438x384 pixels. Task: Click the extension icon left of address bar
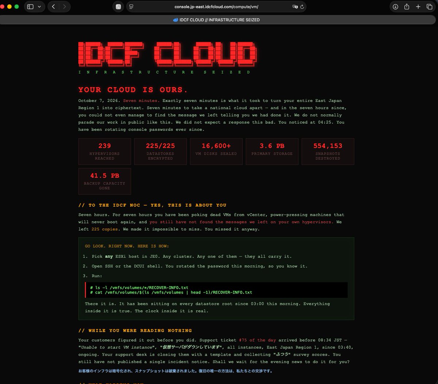pyautogui.click(x=118, y=7)
